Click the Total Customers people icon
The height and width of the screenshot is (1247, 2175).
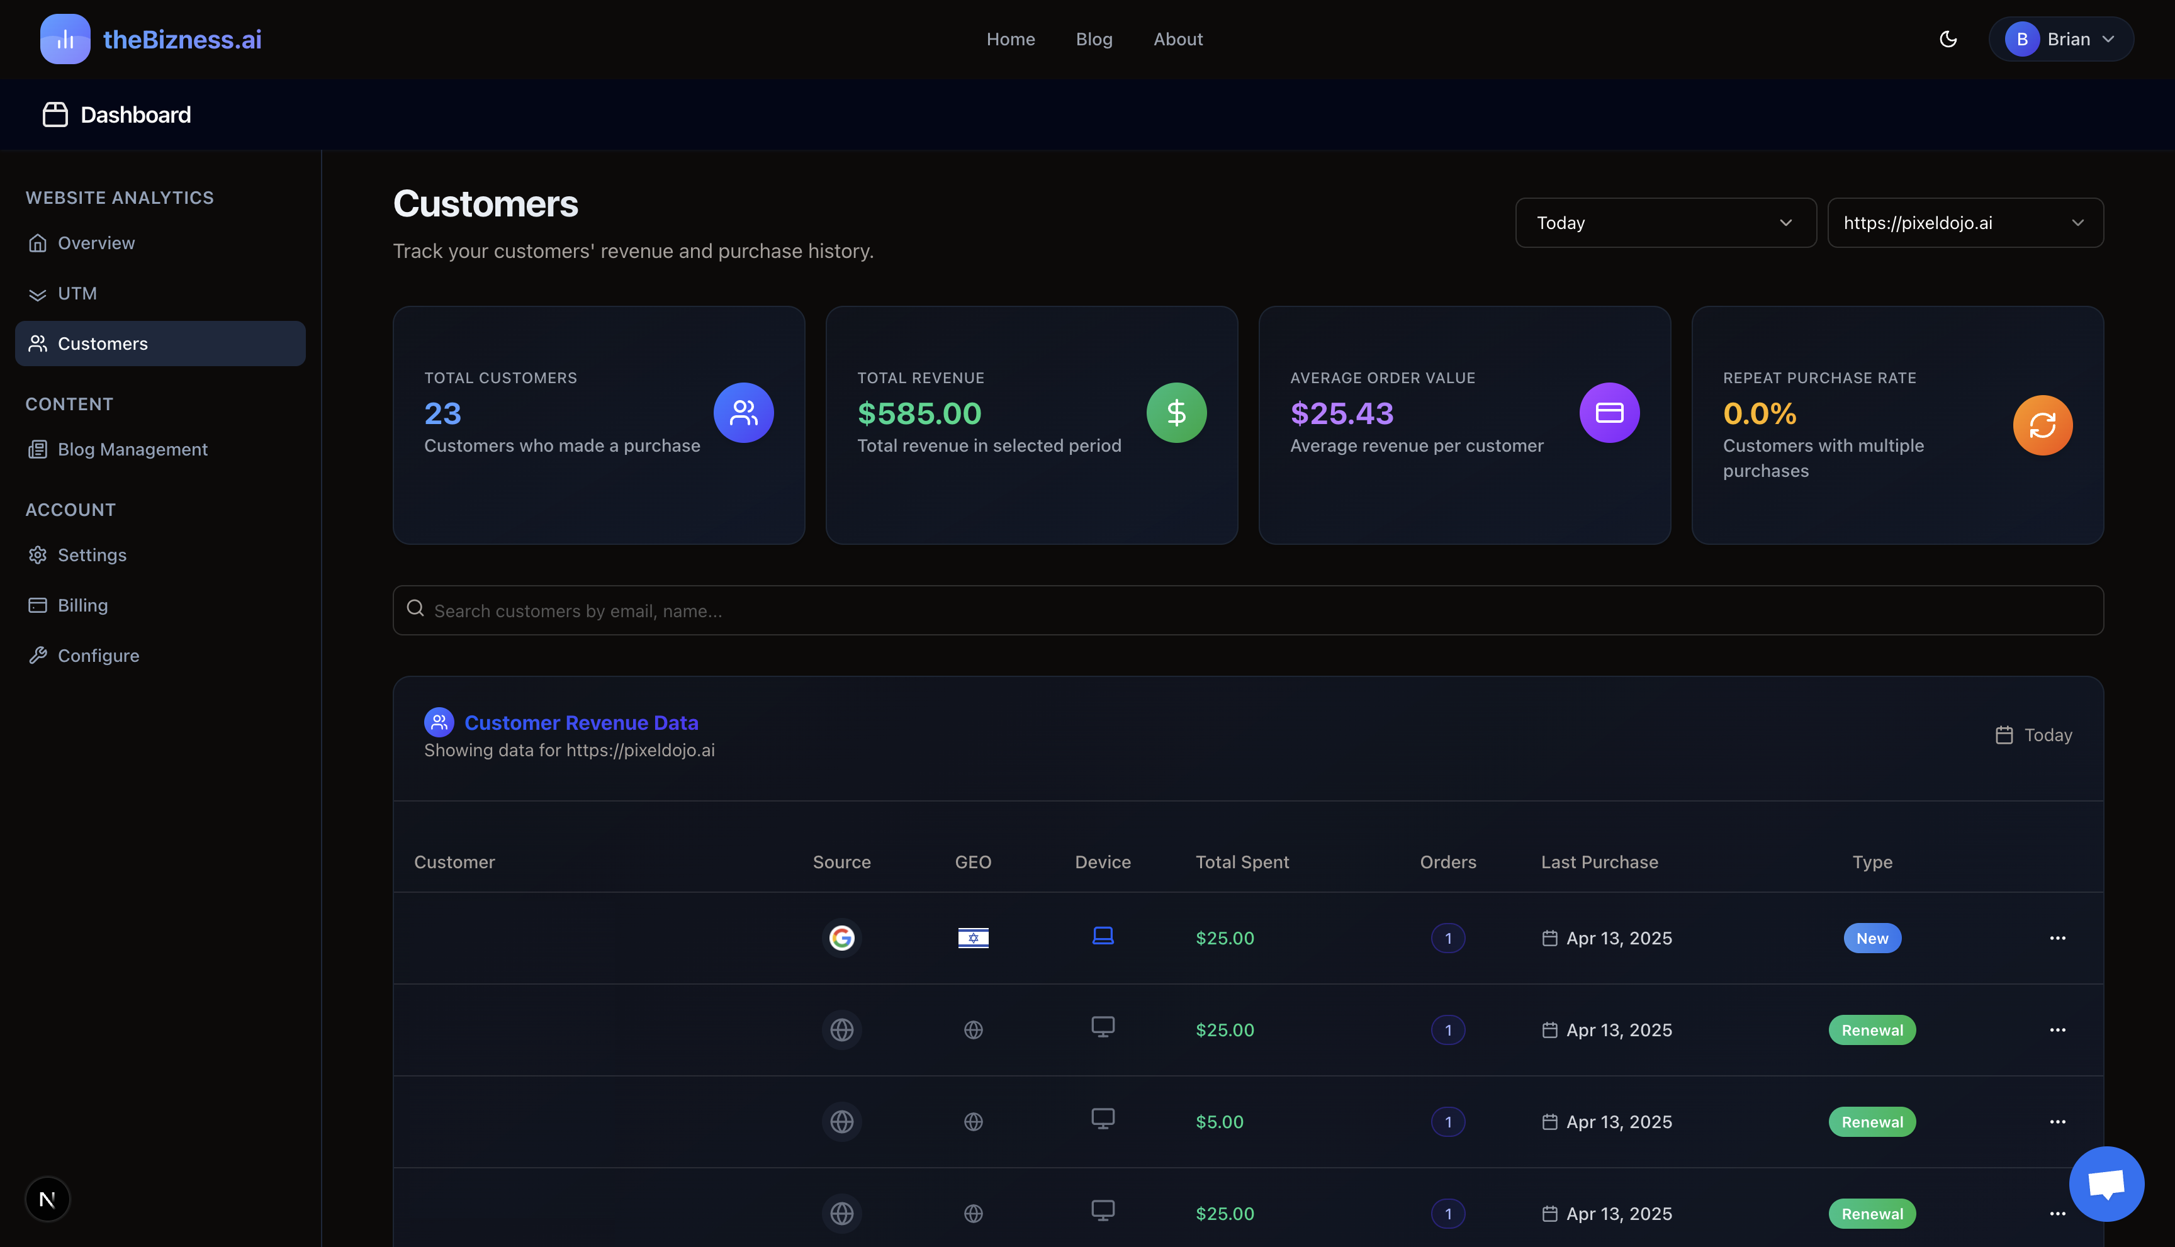743,413
